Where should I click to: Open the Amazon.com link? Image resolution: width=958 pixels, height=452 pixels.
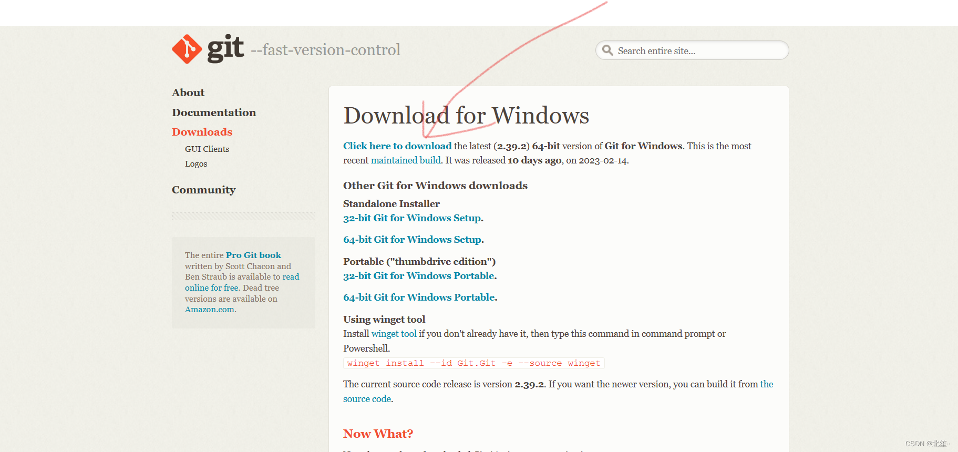(210, 310)
